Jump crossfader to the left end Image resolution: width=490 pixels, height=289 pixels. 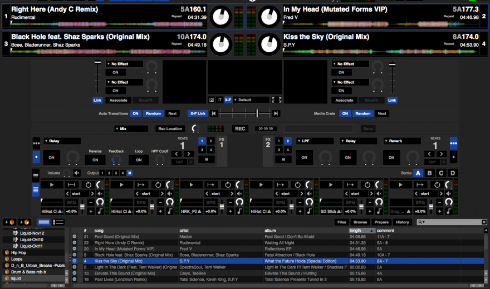coord(214,113)
